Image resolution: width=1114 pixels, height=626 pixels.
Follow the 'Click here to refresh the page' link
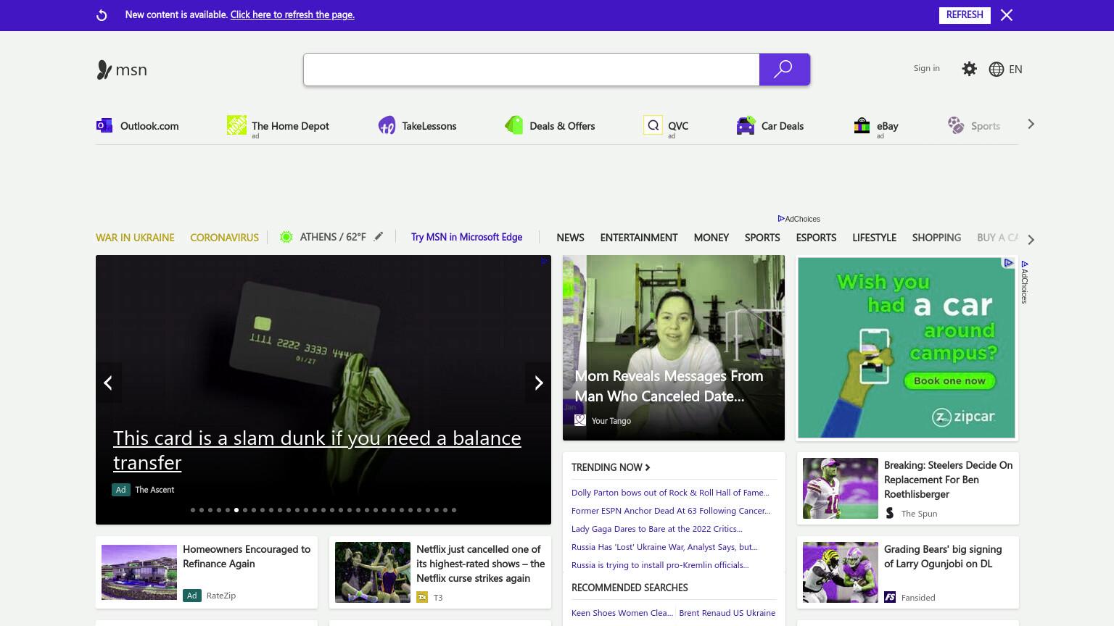292,14
